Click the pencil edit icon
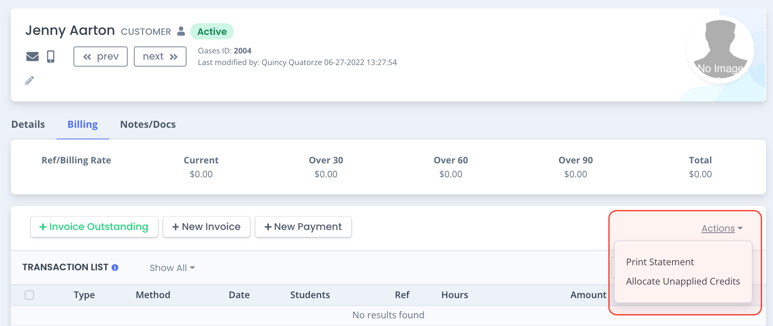The height and width of the screenshot is (326, 773). tap(29, 81)
